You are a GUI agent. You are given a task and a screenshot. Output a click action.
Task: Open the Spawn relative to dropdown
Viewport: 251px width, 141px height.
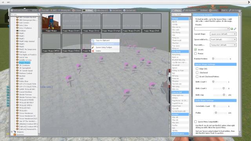coord(223,39)
